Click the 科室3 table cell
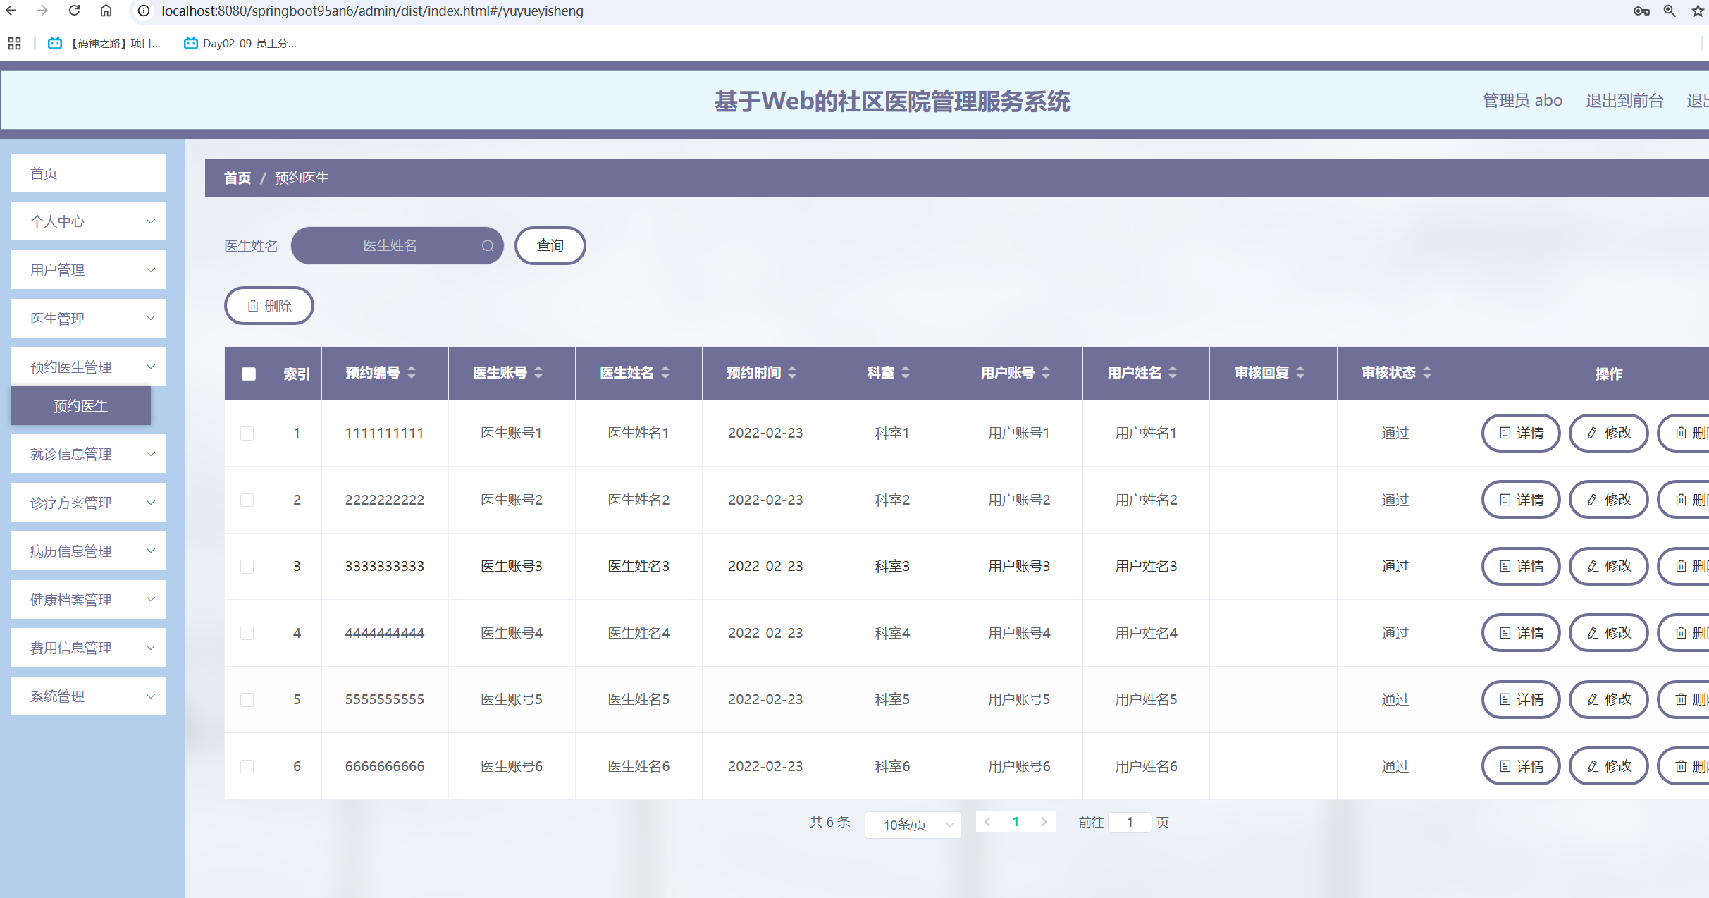Viewport: 1709px width, 898px height. click(892, 566)
